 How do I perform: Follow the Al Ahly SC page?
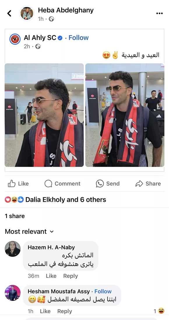(x=79, y=38)
